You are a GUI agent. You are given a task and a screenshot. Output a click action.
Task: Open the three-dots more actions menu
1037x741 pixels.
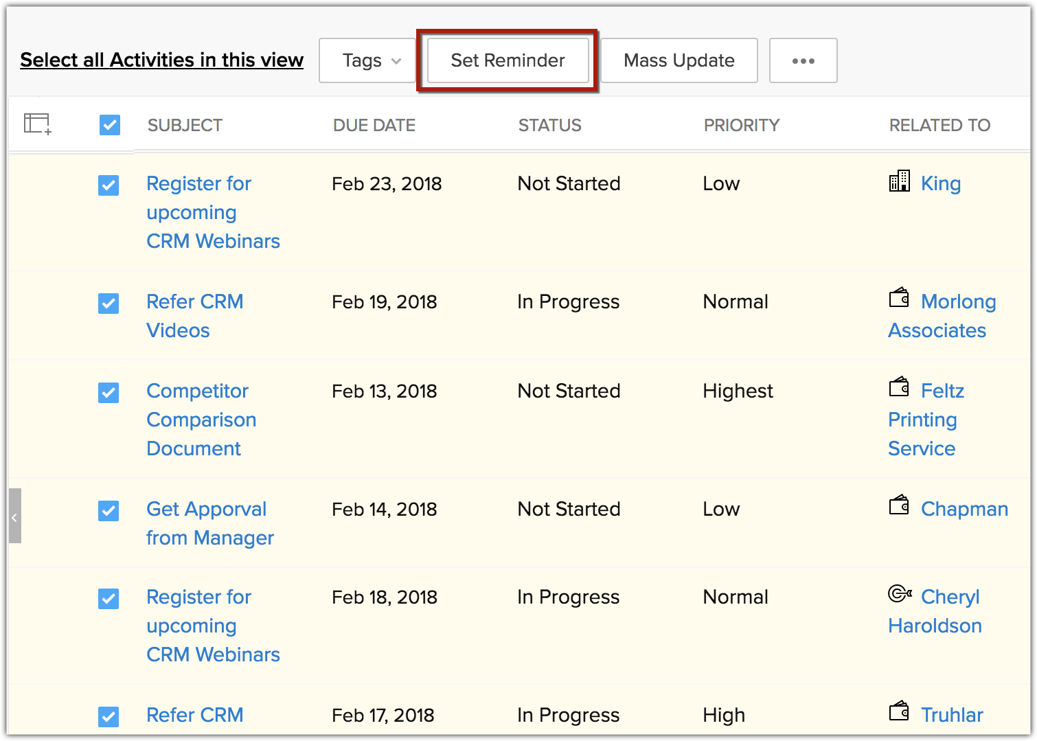click(803, 60)
